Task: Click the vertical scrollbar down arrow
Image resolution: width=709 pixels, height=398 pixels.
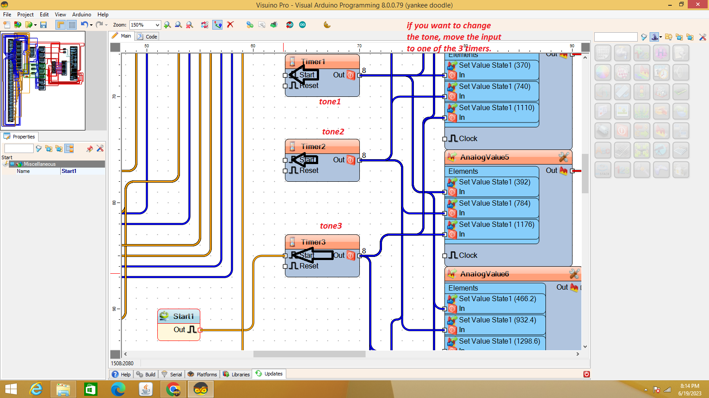Action: pos(585,347)
